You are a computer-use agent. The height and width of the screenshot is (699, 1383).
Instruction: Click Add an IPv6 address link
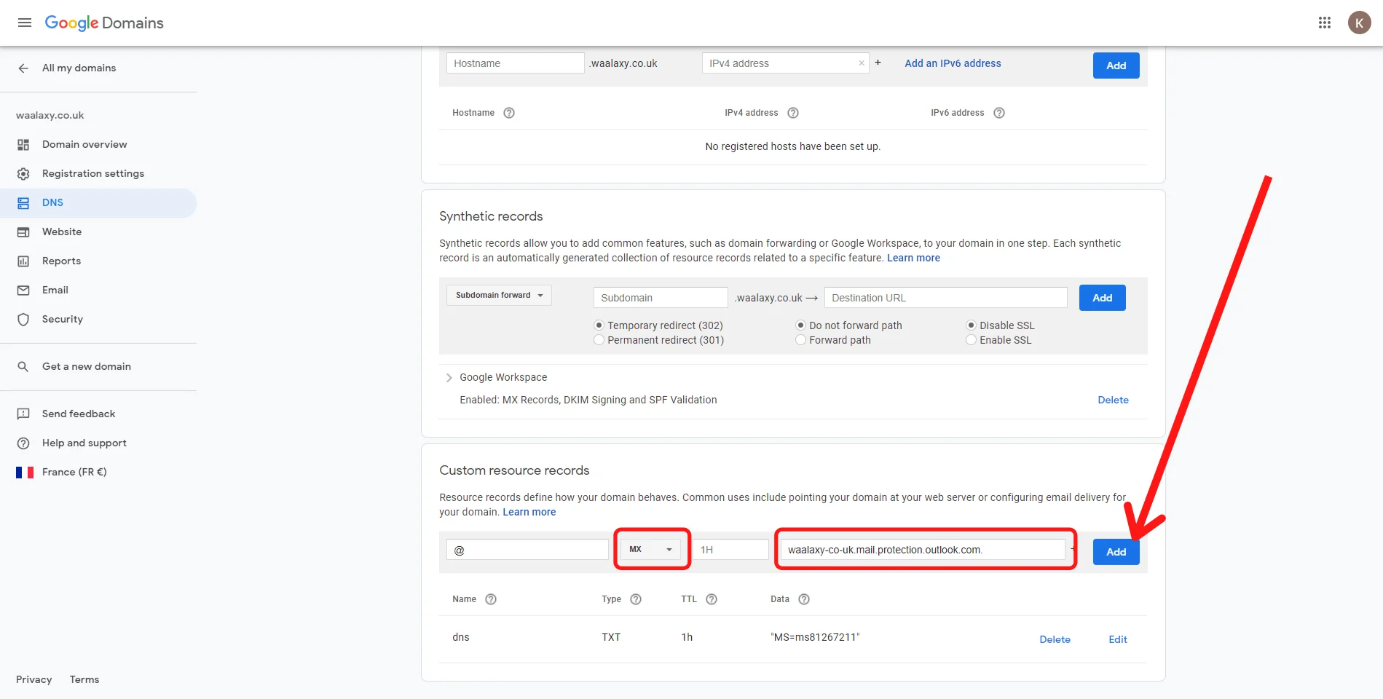click(953, 63)
